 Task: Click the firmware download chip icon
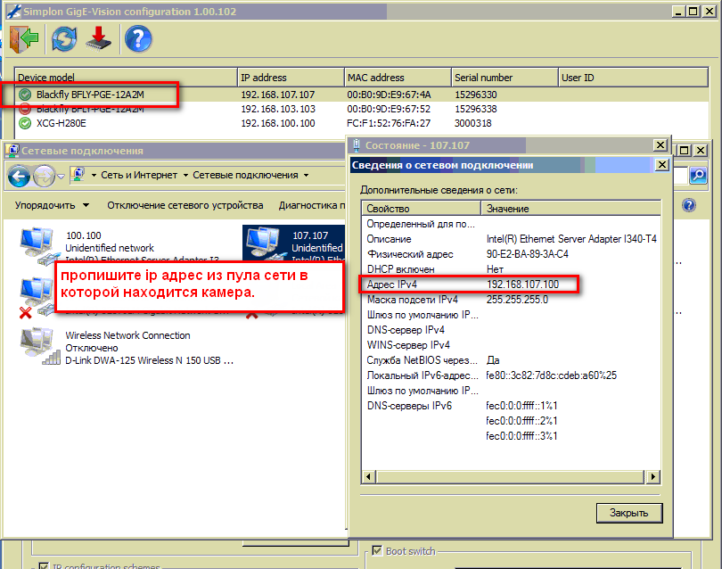click(x=98, y=39)
